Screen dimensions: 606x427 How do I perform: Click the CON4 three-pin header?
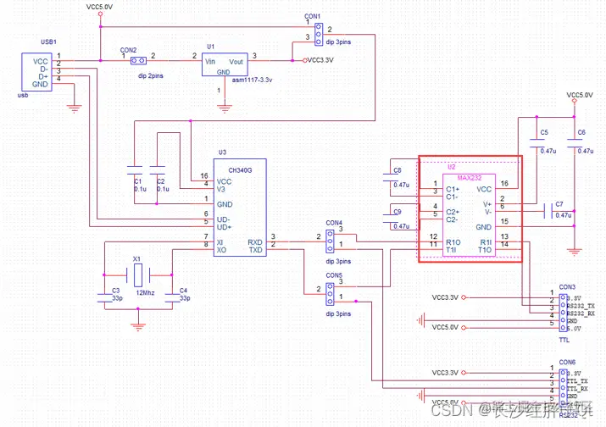330,241
